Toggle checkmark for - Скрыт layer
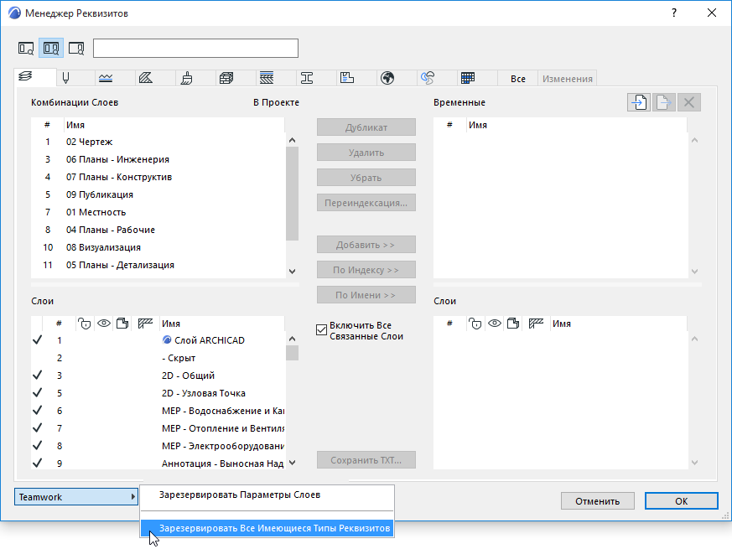 [38, 358]
